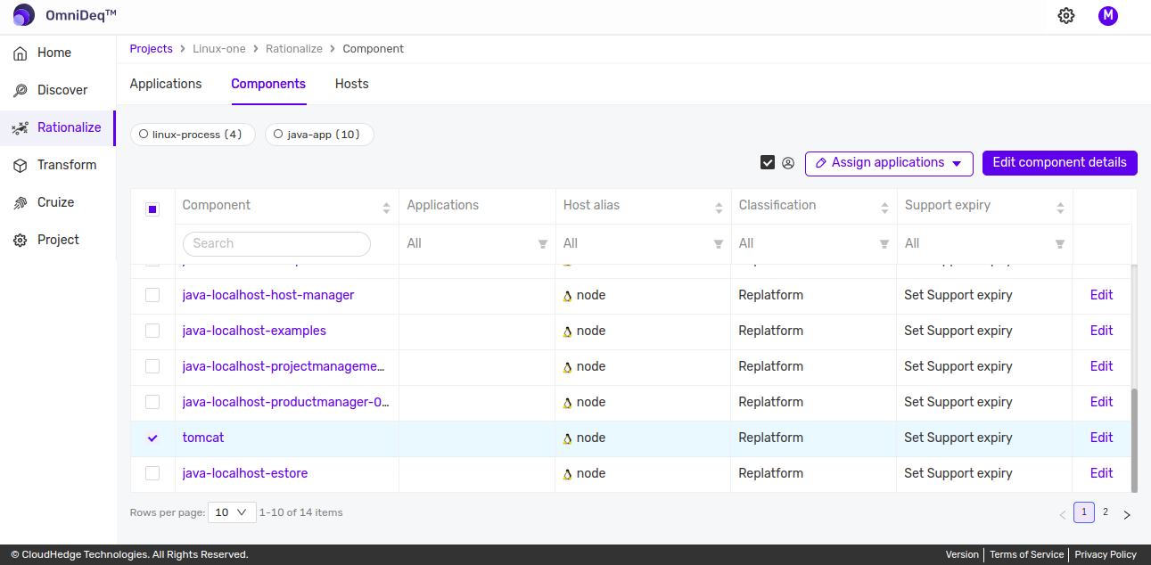Go to previous page arrow

(x=1063, y=515)
